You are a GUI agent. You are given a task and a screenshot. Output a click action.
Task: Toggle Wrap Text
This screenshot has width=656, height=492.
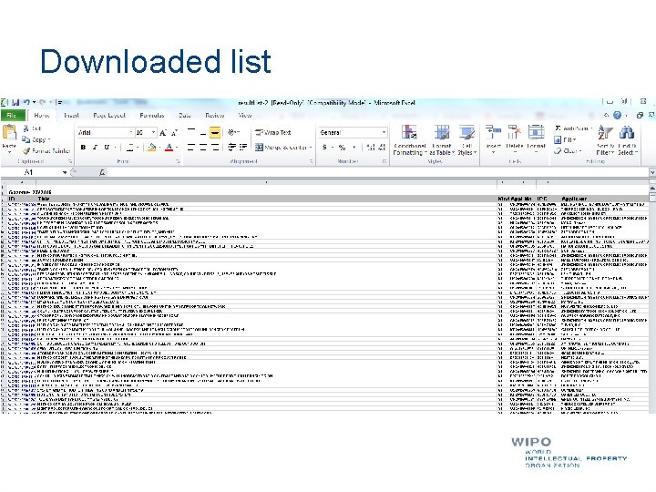point(273,133)
